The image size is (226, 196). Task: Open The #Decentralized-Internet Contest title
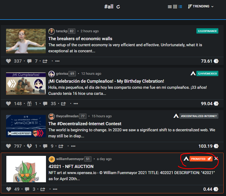(85, 124)
